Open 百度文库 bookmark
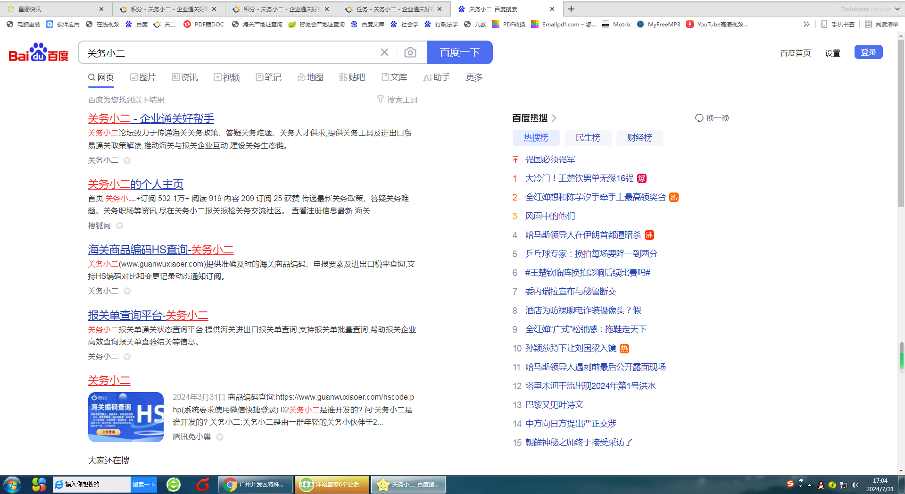905x494 pixels. tap(367, 24)
